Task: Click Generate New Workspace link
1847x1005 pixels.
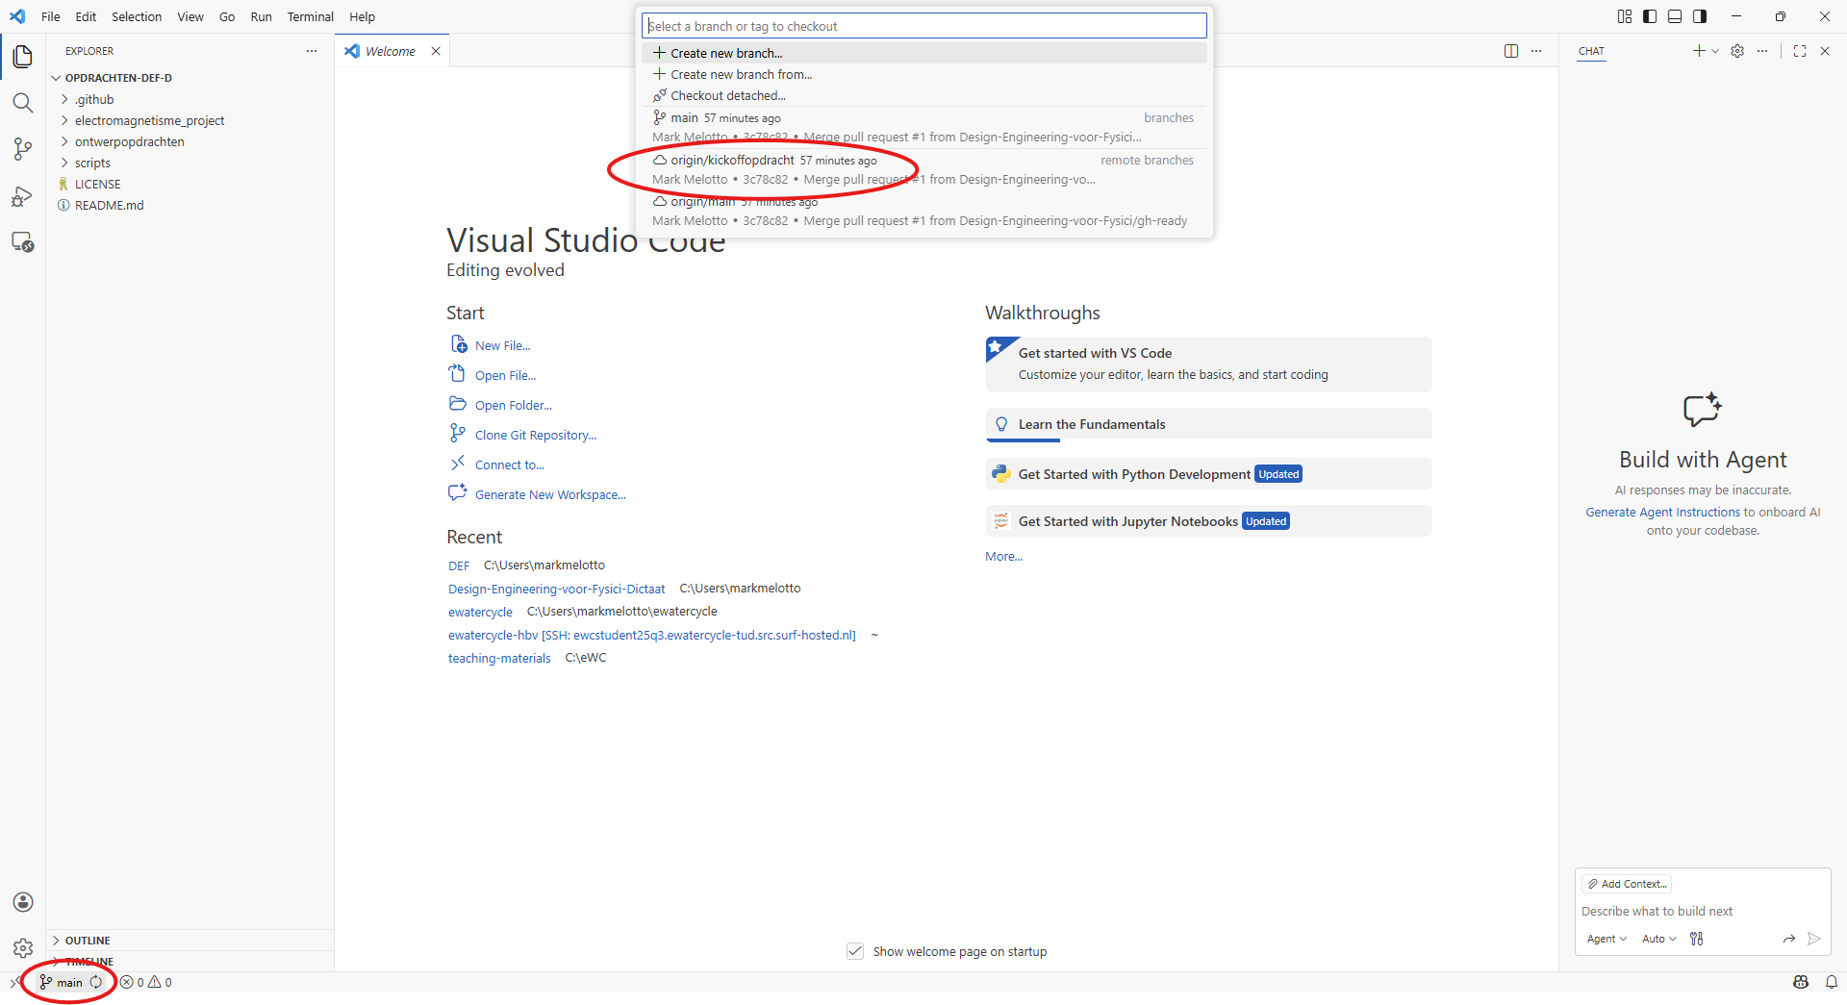Action: click(550, 494)
